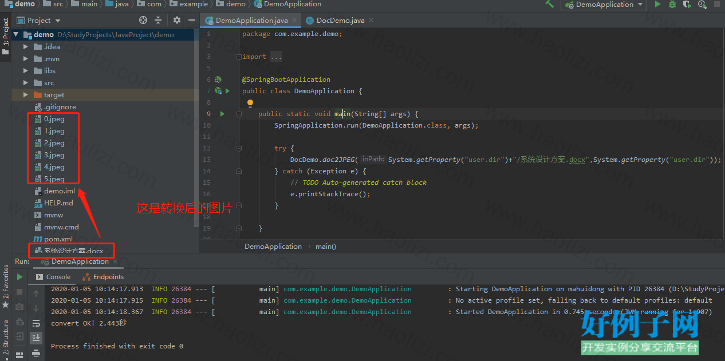The image size is (725, 361).
Task: Click the Build Project hammer icon
Action: [550, 4]
